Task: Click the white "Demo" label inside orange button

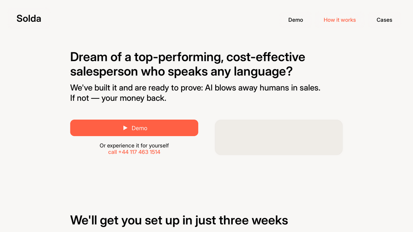Action: pos(139,128)
